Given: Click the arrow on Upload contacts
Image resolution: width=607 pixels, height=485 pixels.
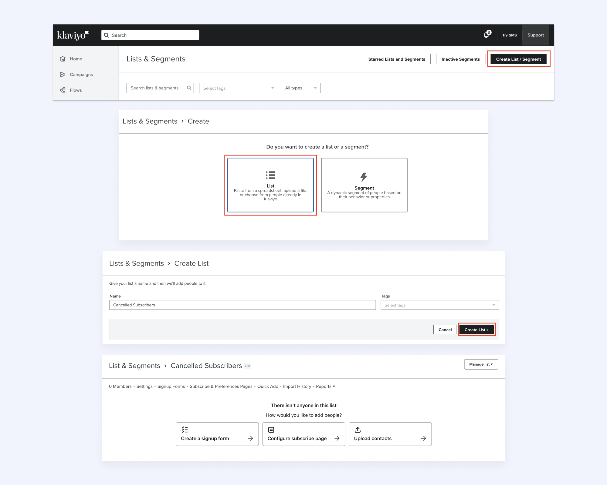Looking at the screenshot, I should (423, 438).
